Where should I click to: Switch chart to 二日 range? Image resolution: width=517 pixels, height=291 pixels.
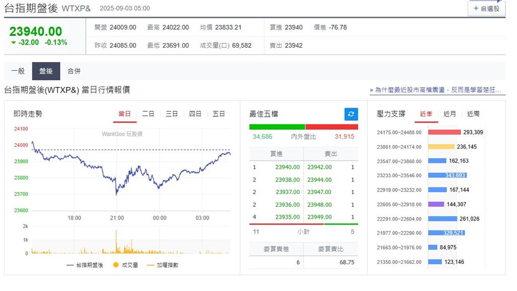point(148,114)
